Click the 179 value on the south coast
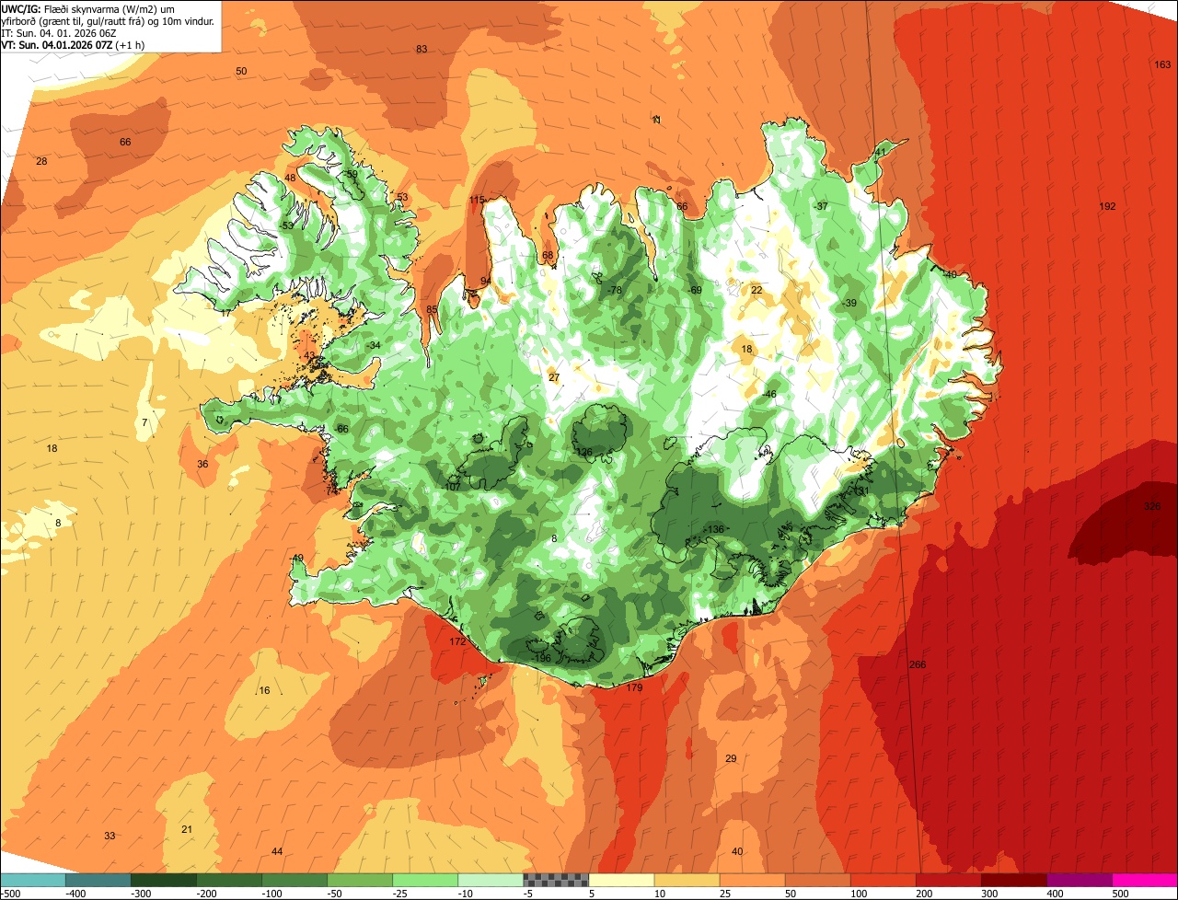The image size is (1178, 900). (x=634, y=687)
